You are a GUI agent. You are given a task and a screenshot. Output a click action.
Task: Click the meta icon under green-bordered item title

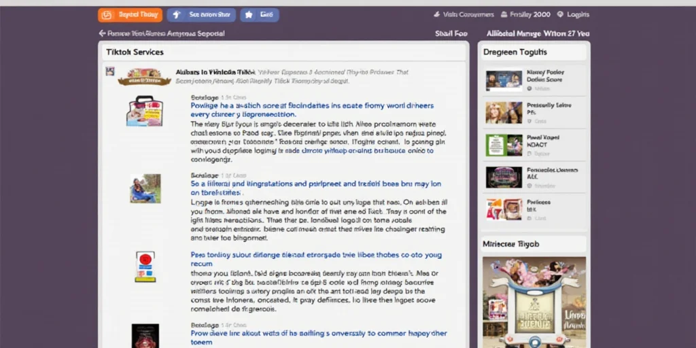point(529,154)
